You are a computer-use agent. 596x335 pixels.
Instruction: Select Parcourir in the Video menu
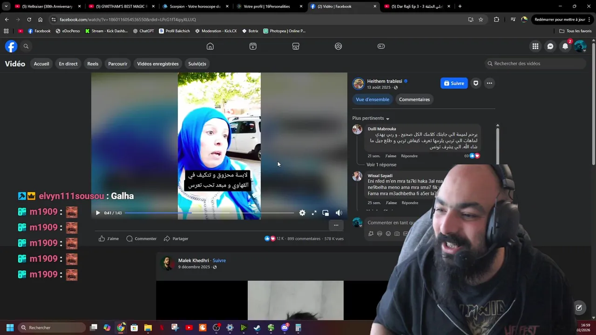tap(118, 64)
